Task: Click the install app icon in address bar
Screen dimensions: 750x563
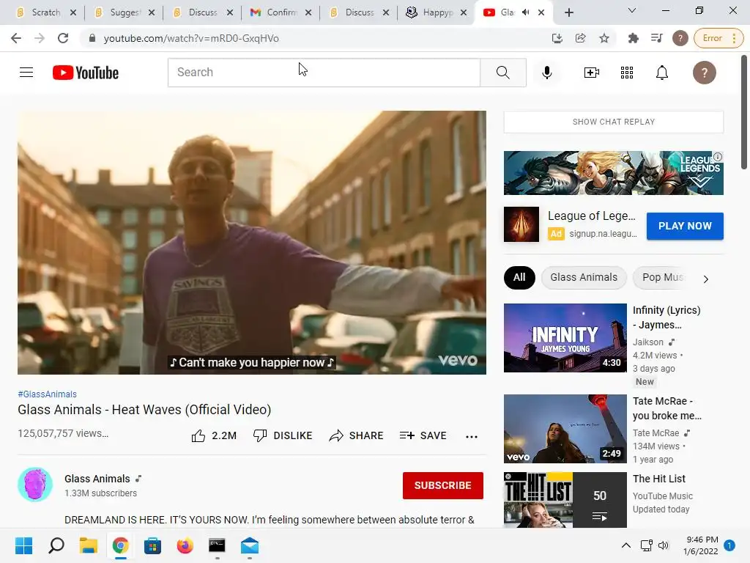Action: coord(557,38)
